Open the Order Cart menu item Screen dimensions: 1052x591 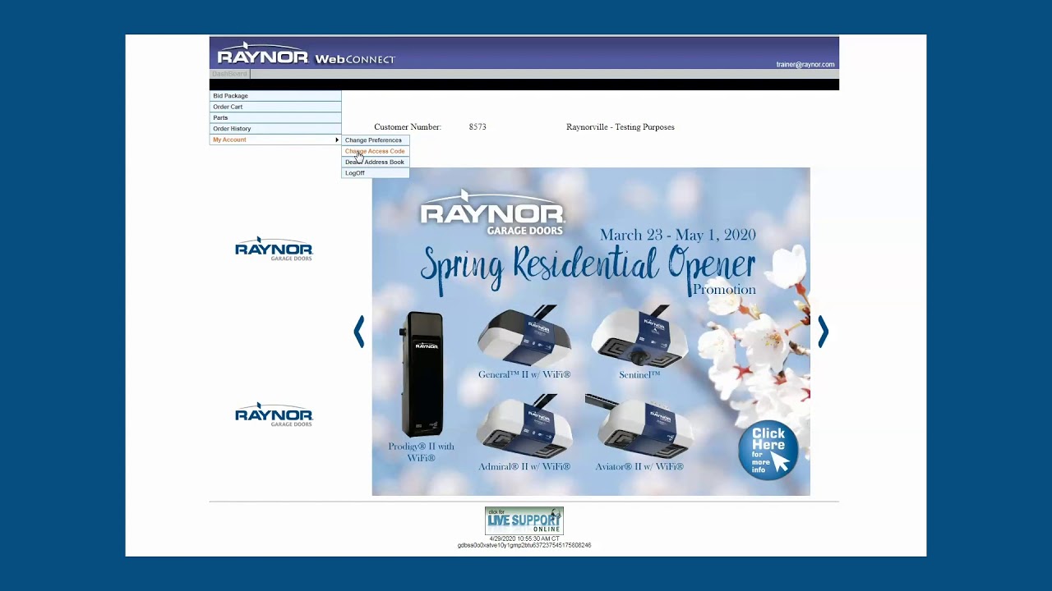(x=275, y=107)
